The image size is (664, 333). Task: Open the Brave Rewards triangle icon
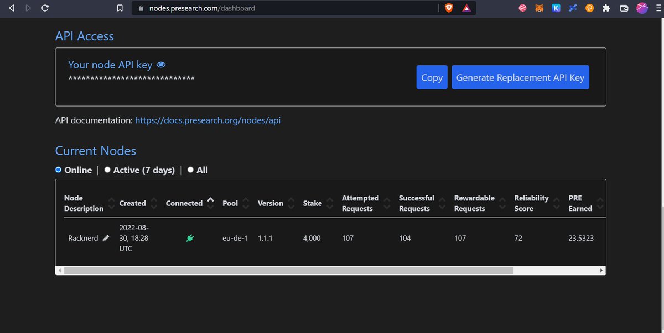tap(466, 8)
